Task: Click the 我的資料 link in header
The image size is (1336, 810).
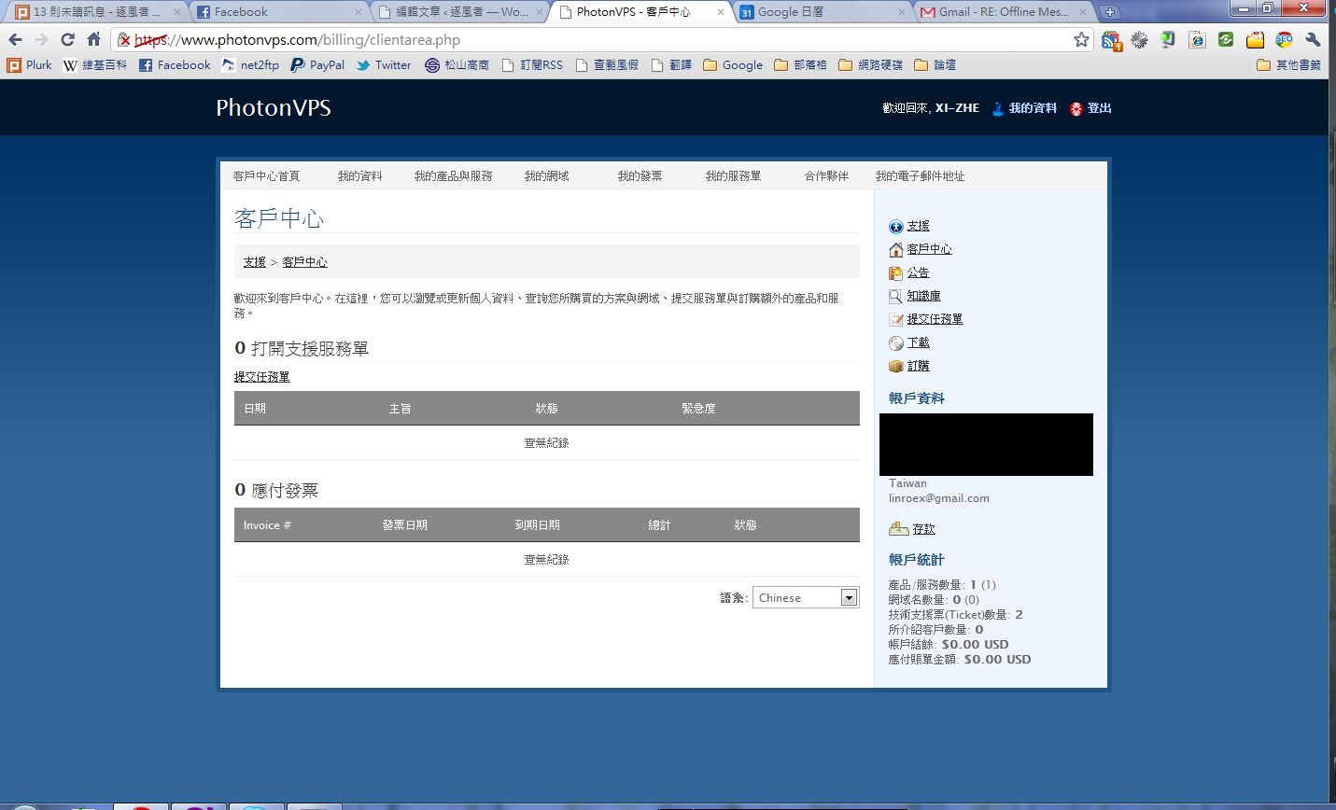Action: (1033, 108)
